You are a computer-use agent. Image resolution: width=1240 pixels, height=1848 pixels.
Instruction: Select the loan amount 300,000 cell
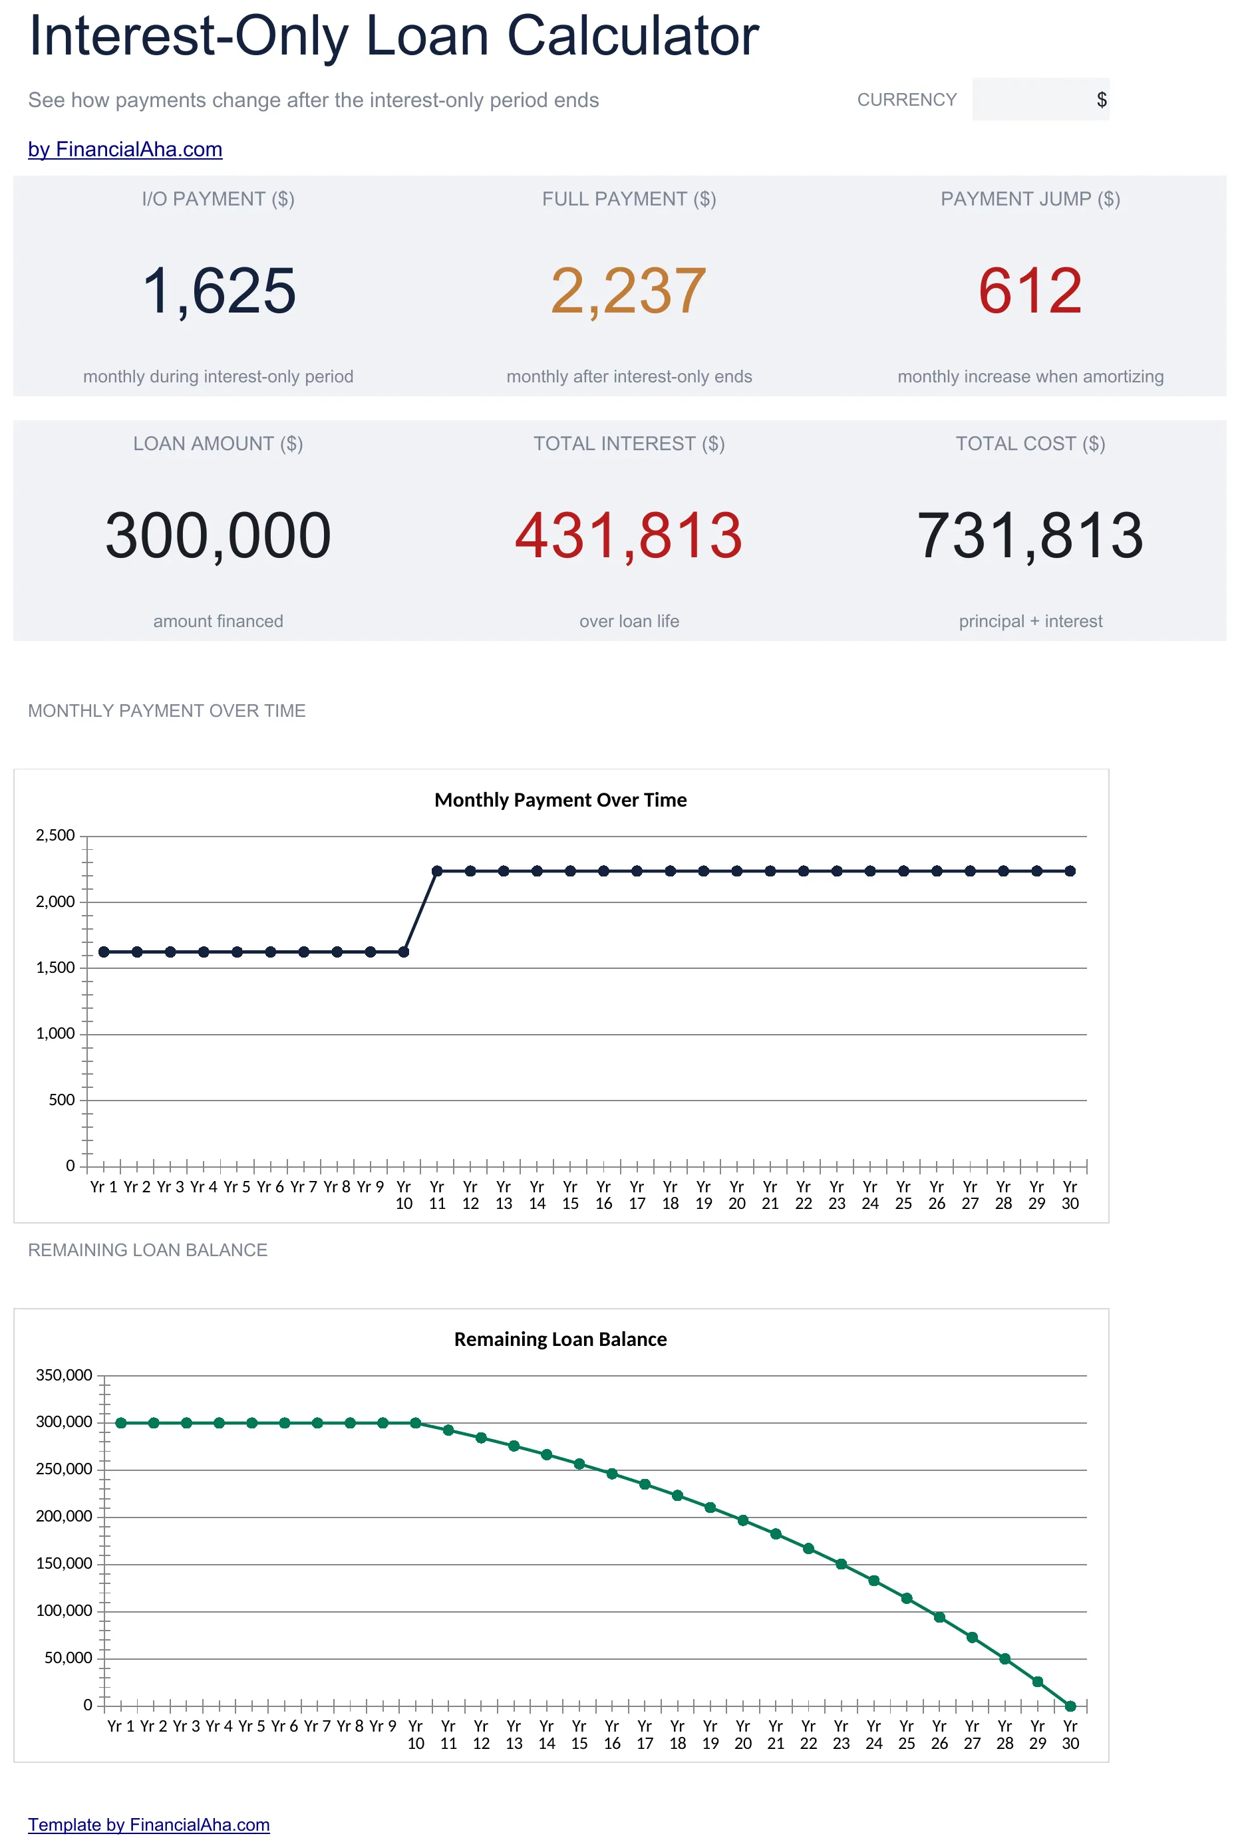218,536
